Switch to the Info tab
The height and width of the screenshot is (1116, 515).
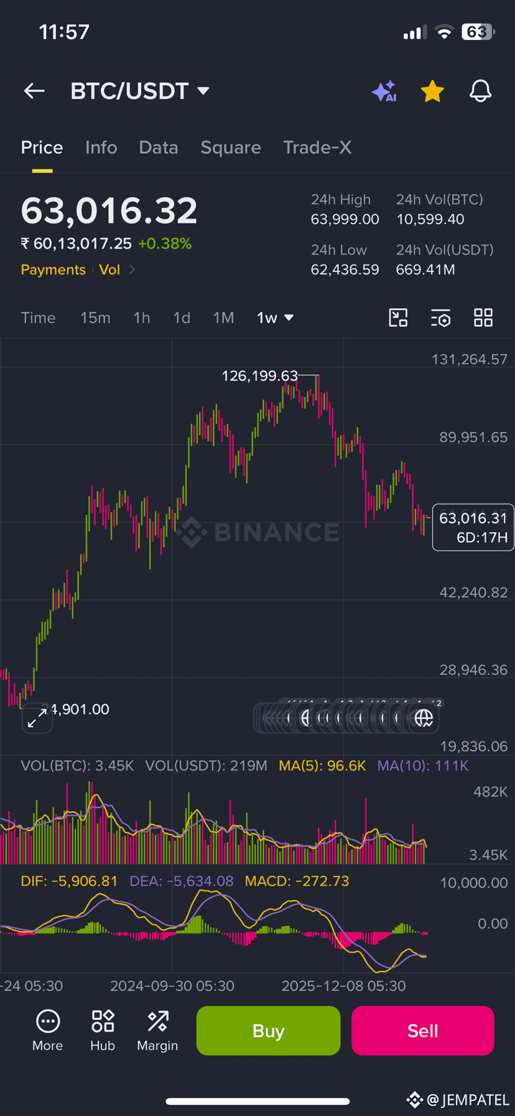pyautogui.click(x=101, y=148)
